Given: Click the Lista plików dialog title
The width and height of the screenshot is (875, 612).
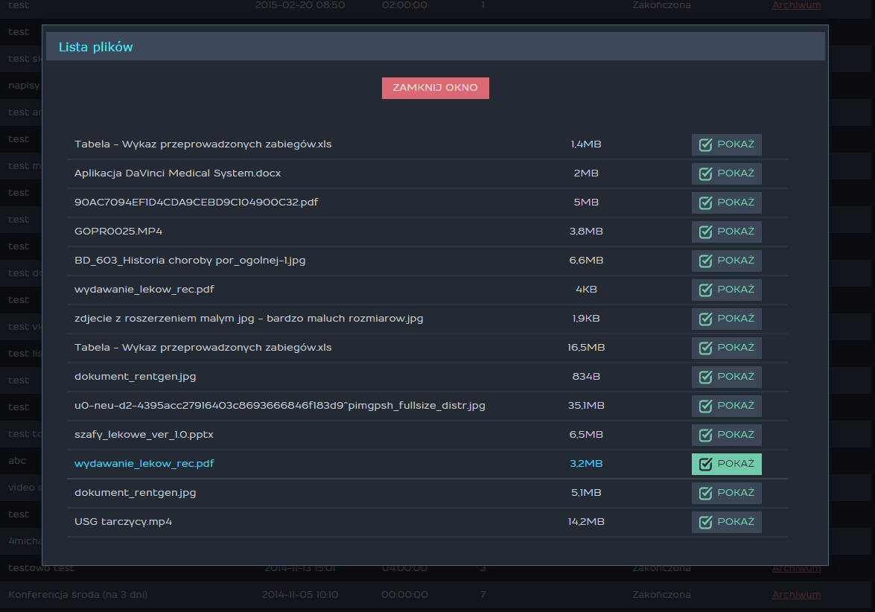Looking at the screenshot, I should [x=96, y=47].
